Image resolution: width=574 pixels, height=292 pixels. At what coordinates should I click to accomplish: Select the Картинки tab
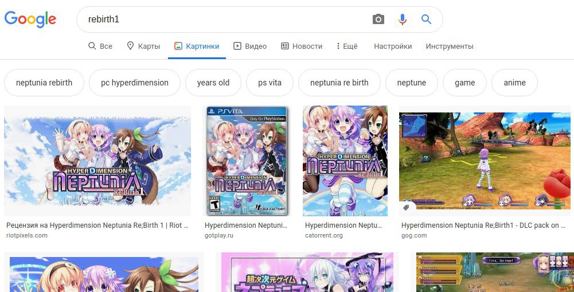pos(197,46)
